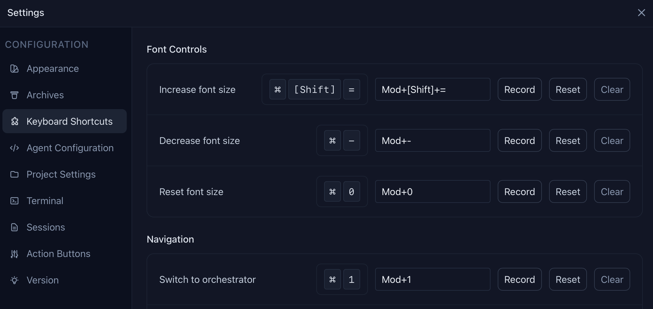
Task: Click the Mod+[Shift]+= shortcut field
Action: click(432, 89)
